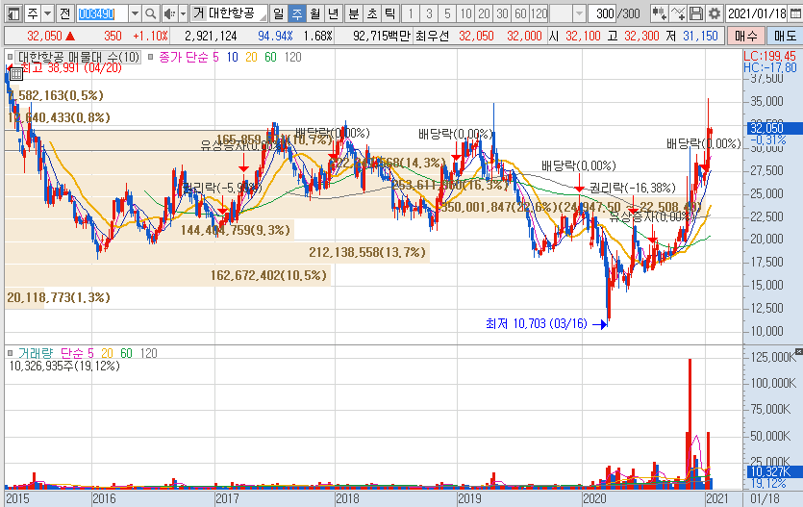
Task: Choose the 3 interval button
Action: 429,13
